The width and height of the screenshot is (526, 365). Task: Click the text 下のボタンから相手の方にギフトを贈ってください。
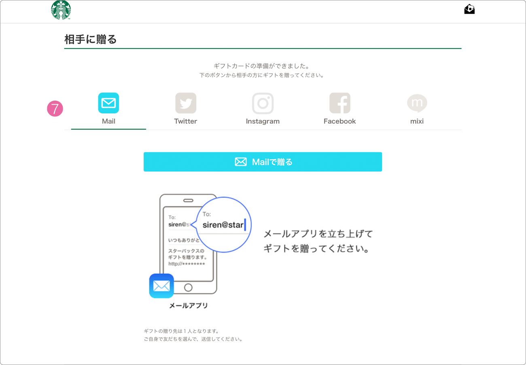coord(263,75)
